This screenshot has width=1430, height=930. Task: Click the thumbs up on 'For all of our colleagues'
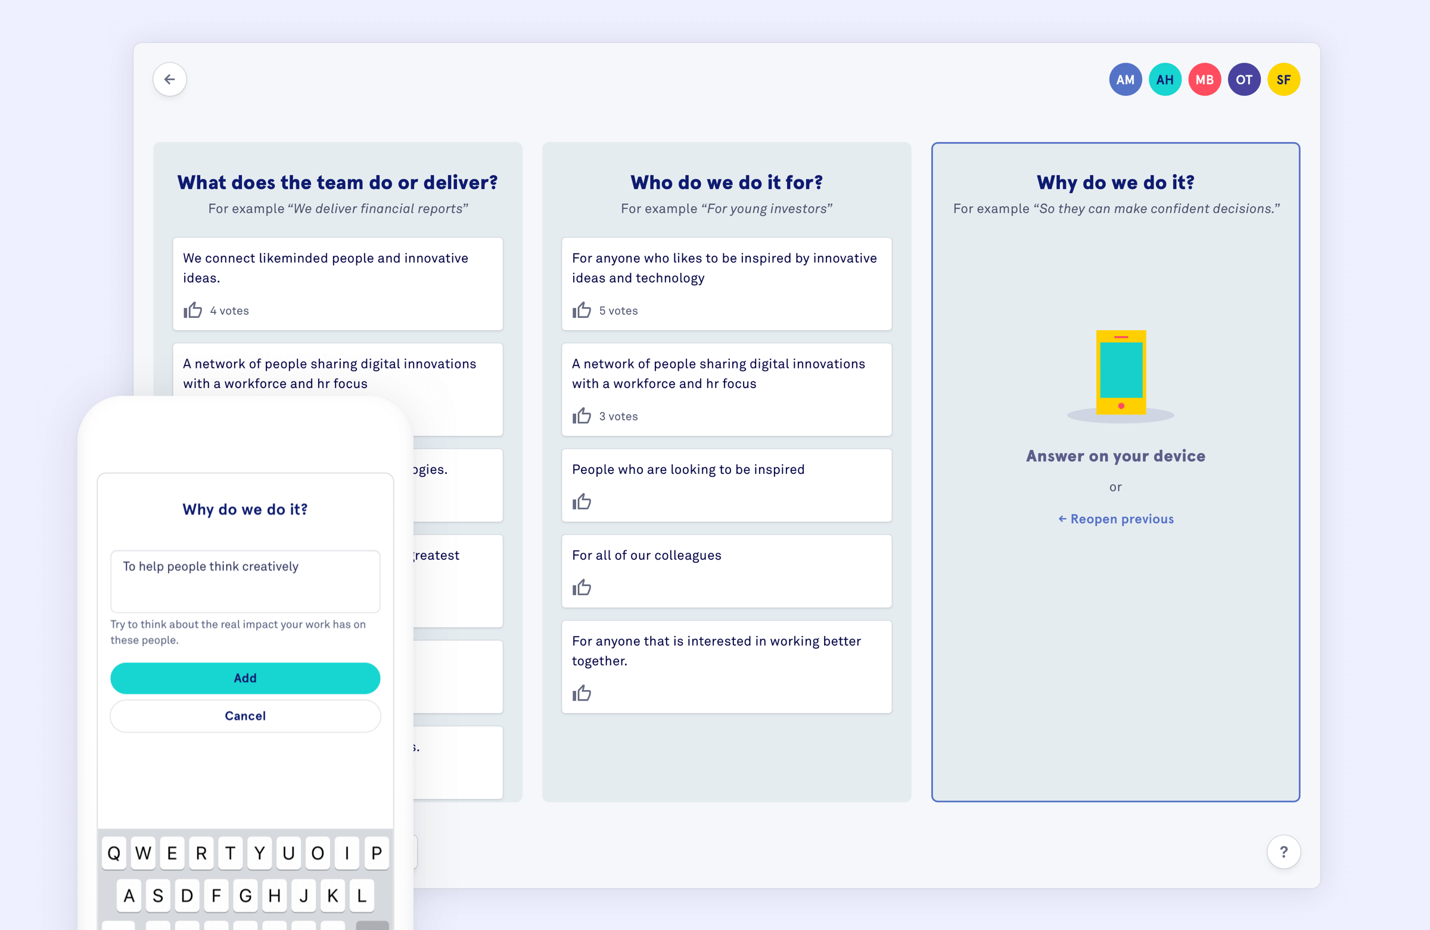tap(580, 587)
